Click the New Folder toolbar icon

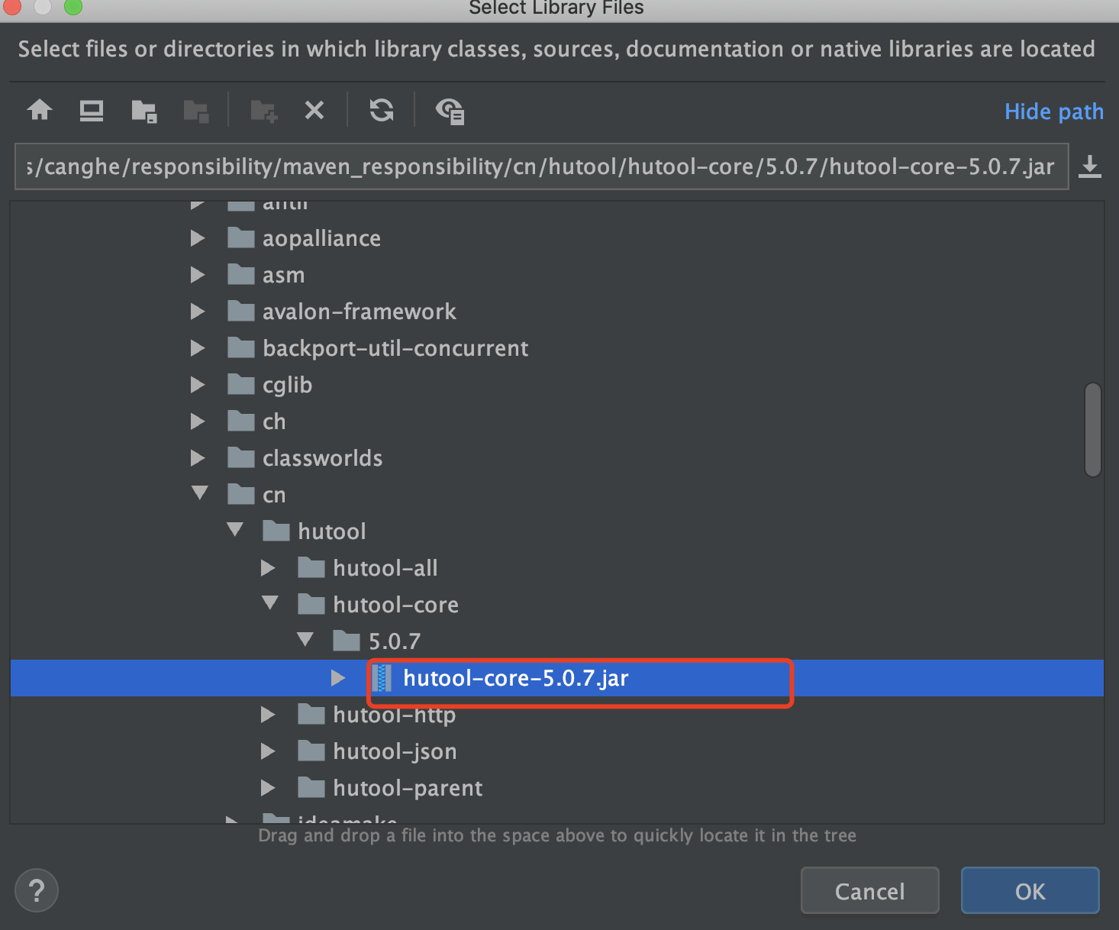[264, 111]
